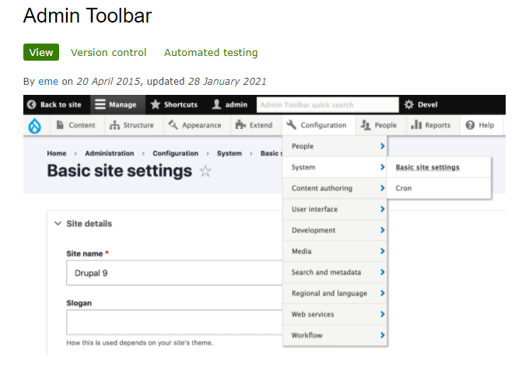This screenshot has width=515, height=371.
Task: Open Regional and language menu entry
Action: [335, 293]
